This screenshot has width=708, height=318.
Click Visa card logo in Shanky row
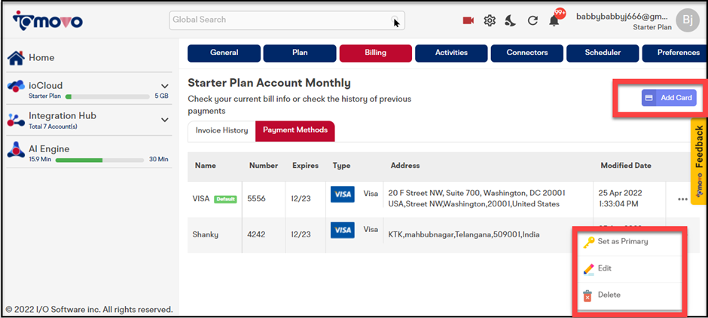click(343, 230)
